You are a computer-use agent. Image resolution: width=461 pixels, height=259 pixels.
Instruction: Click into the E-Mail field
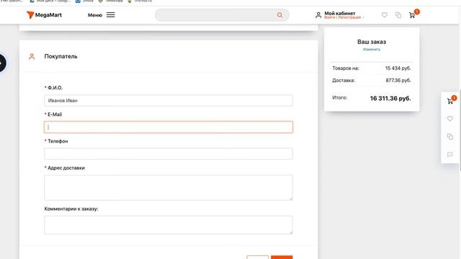[168, 127]
